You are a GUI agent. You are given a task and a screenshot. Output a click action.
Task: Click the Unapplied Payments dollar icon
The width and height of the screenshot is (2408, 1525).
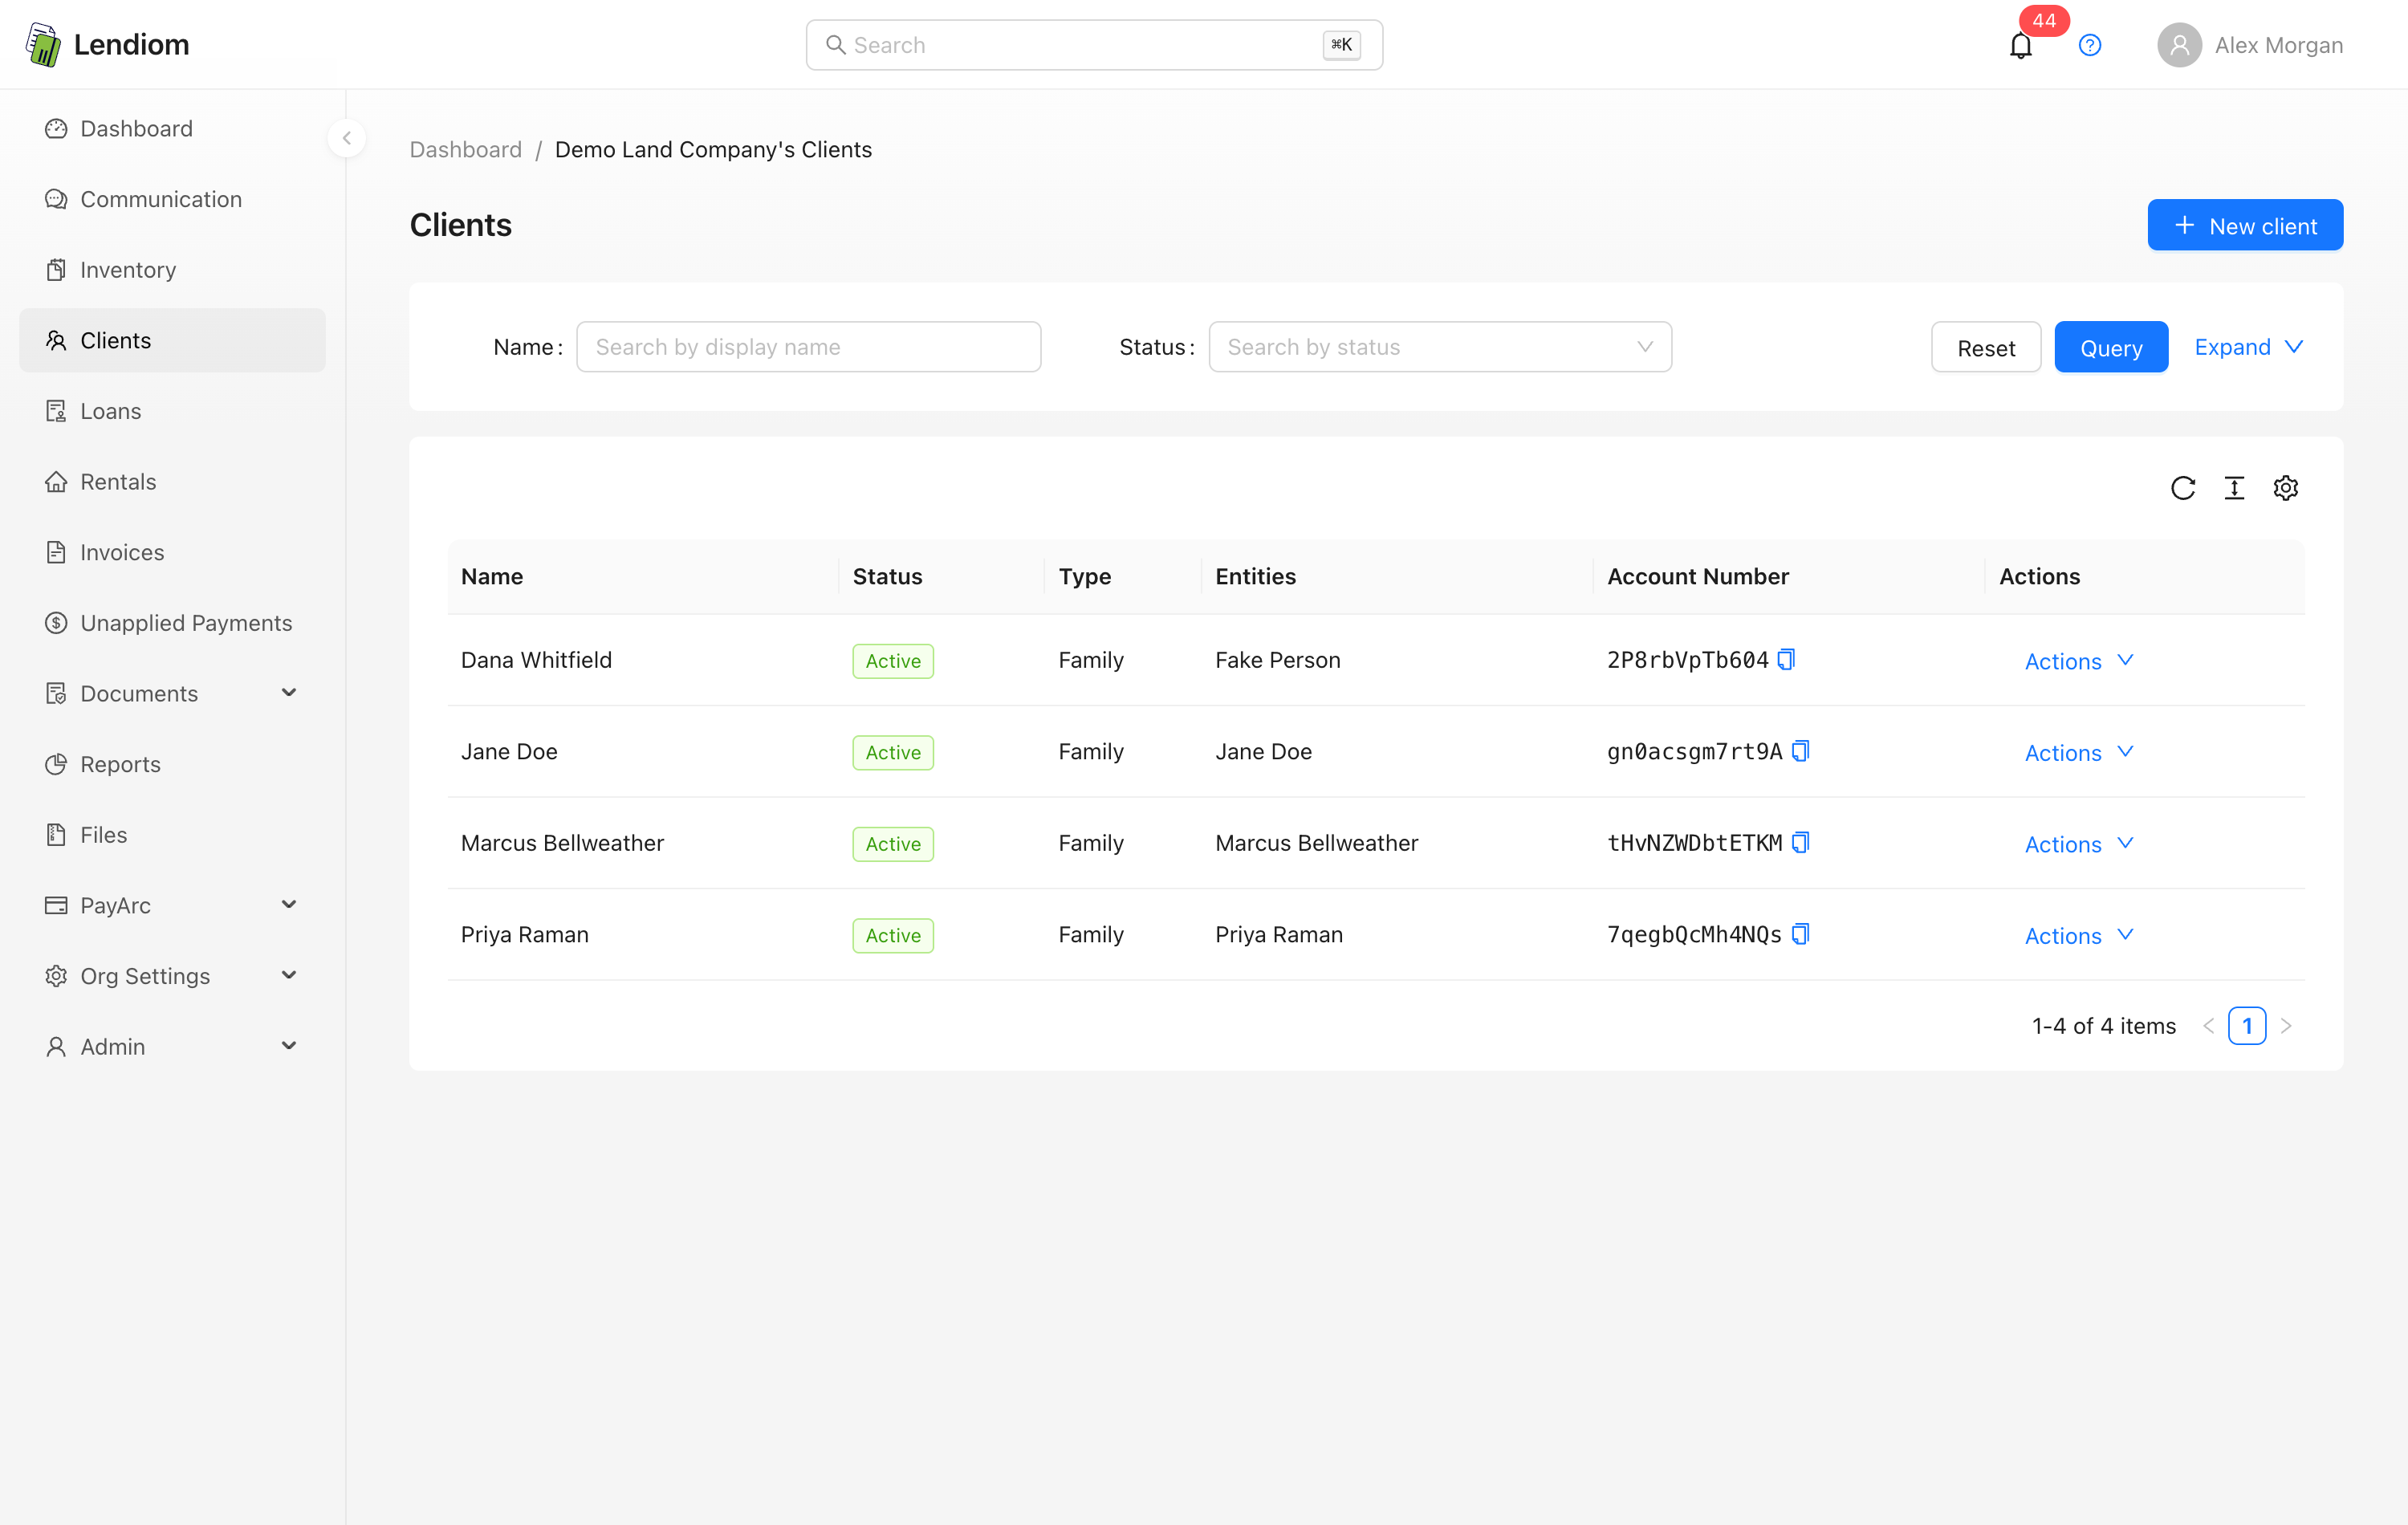click(x=56, y=623)
